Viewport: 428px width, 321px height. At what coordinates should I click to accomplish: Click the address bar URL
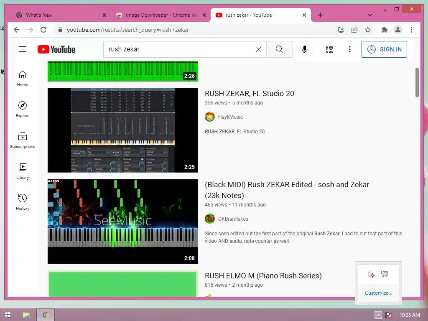point(128,30)
